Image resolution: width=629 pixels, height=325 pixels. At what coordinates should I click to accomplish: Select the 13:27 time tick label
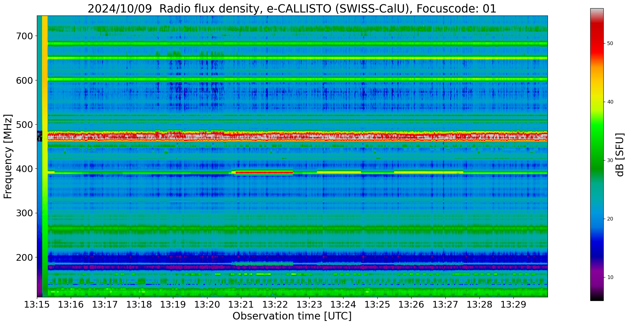[x=446, y=304]
